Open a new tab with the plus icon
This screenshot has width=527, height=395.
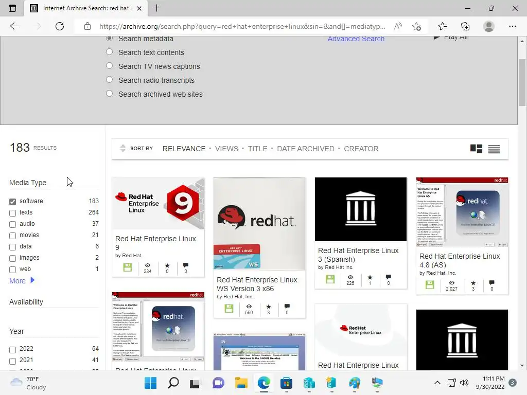(156, 8)
